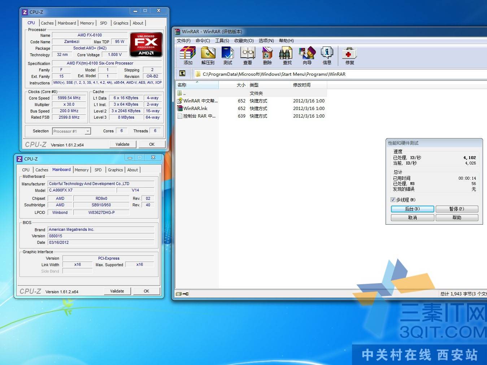487x365 pixels.
Task: Click the WinRAR title bar books icon
Action: point(177,32)
